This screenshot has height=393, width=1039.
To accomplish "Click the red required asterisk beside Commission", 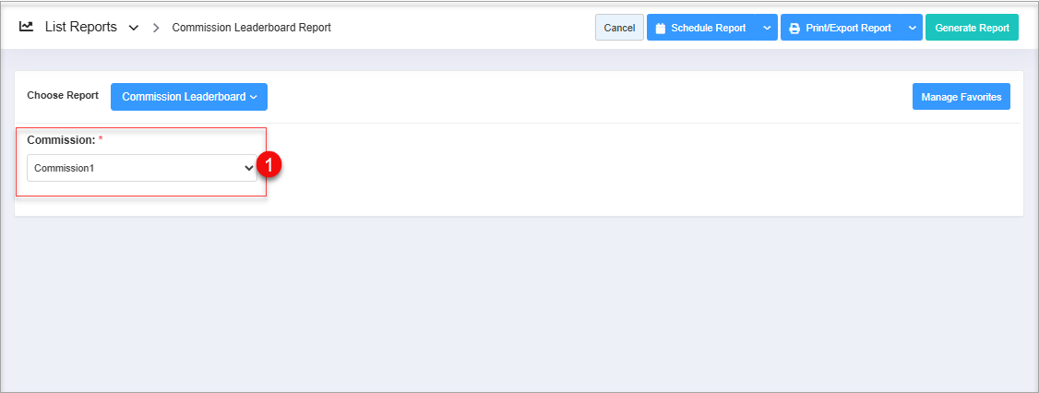I will pos(101,139).
